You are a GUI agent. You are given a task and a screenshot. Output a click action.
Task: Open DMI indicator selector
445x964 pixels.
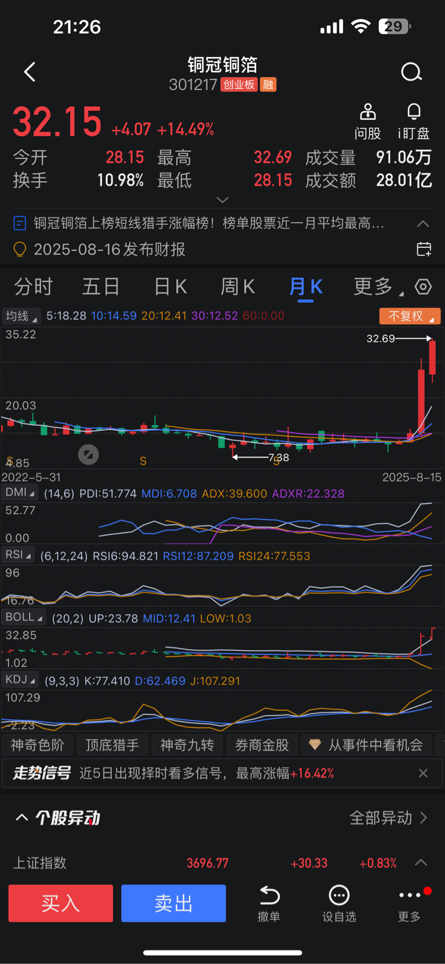(20, 492)
